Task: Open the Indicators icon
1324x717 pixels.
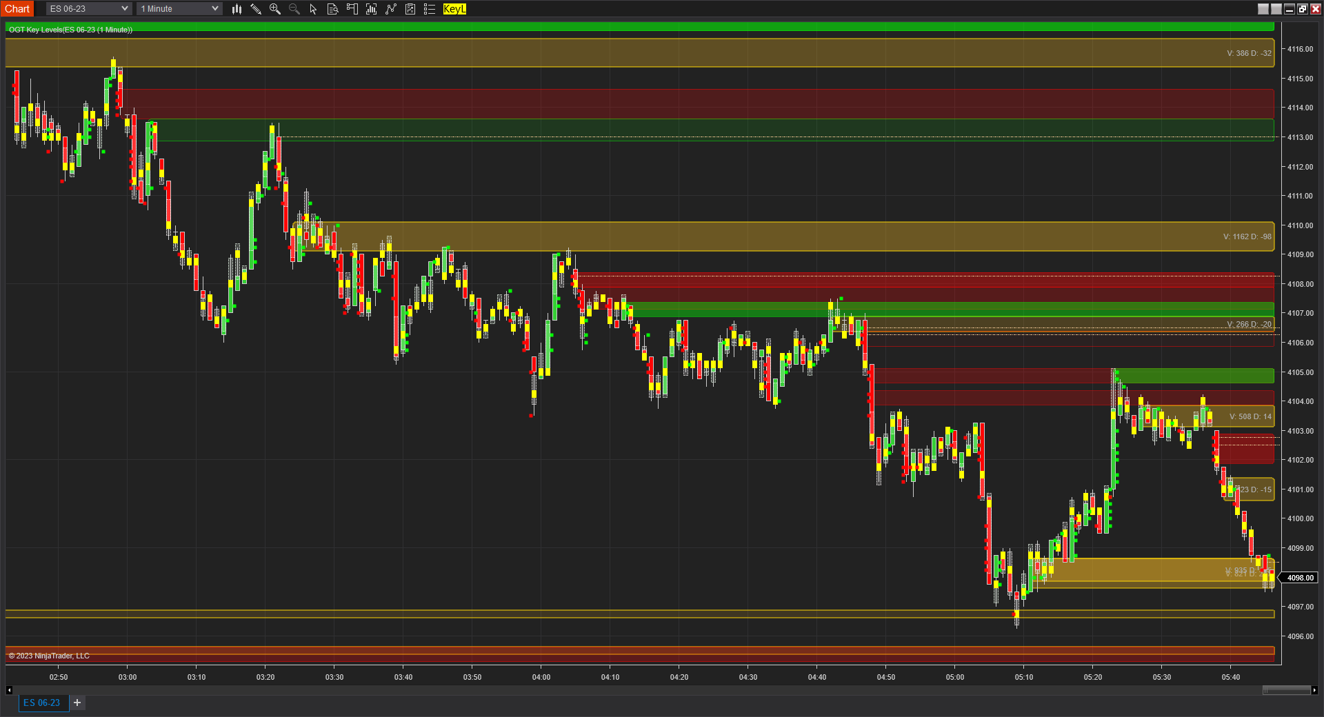Action: tap(391, 9)
